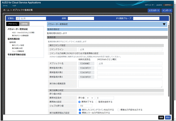The image size is (176, 121).
Task: Select 実行コマンド設定 in the outline
Action: click(x=18, y=45)
